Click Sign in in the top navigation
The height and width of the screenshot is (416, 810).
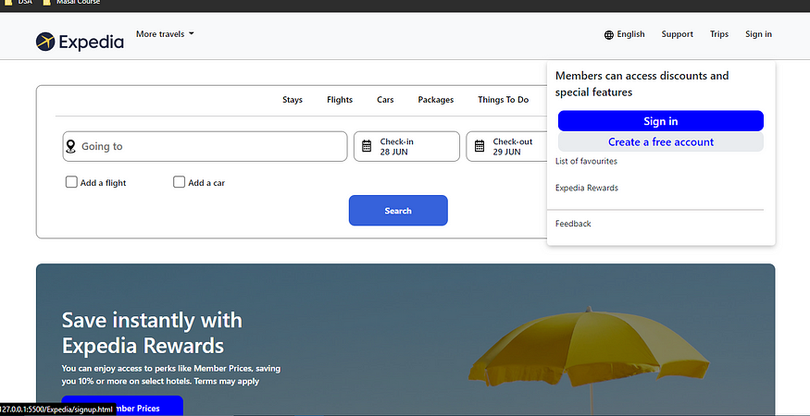758,34
